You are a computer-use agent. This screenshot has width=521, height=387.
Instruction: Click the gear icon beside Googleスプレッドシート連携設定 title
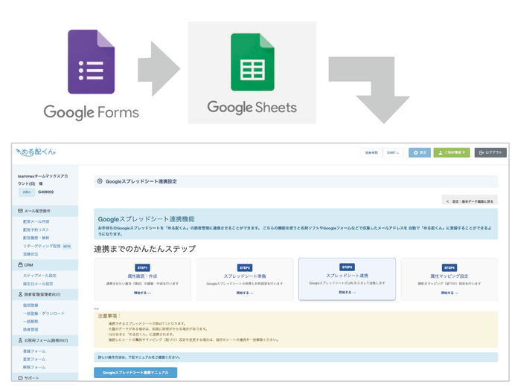tap(100, 181)
